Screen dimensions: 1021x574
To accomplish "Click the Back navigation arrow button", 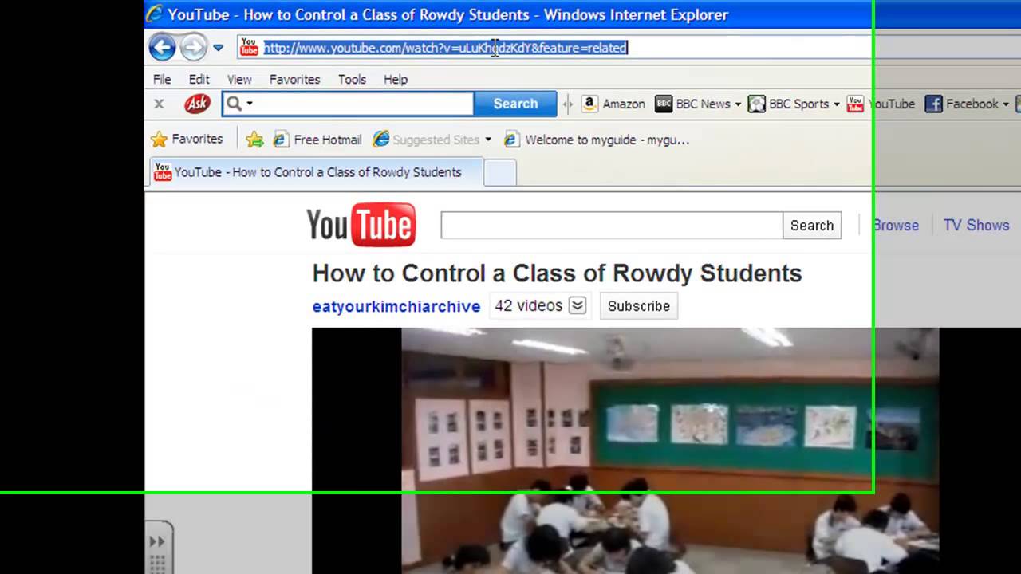I will click(162, 48).
